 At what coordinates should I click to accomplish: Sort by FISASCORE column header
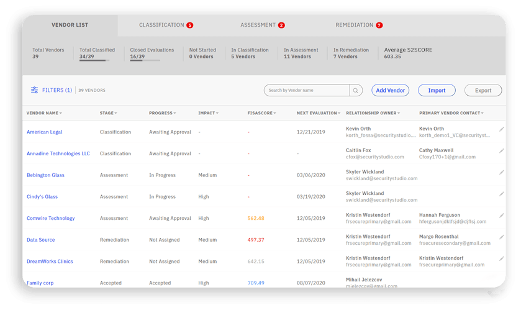tap(262, 113)
